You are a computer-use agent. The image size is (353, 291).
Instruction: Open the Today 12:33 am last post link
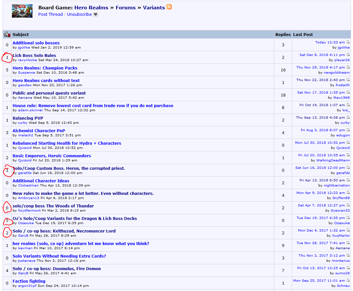[x=330, y=42]
